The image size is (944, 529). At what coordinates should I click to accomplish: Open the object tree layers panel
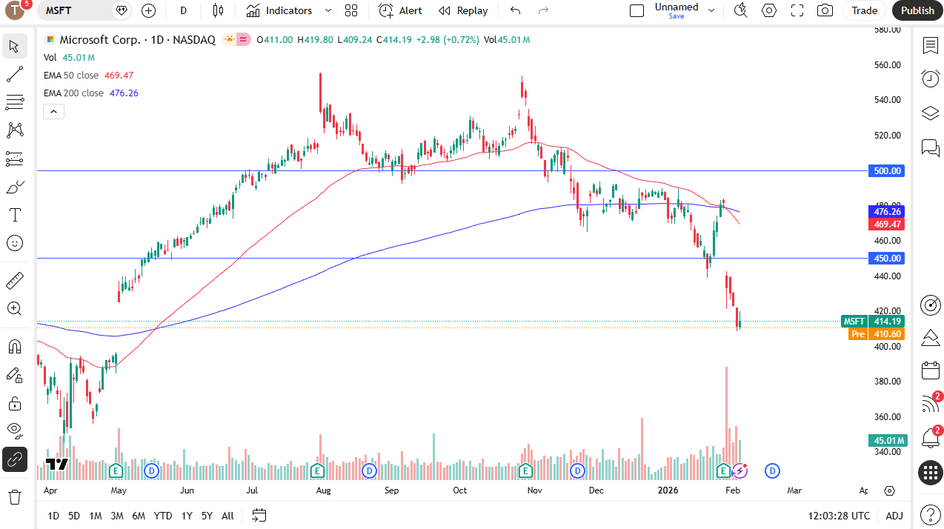pyautogui.click(x=930, y=113)
